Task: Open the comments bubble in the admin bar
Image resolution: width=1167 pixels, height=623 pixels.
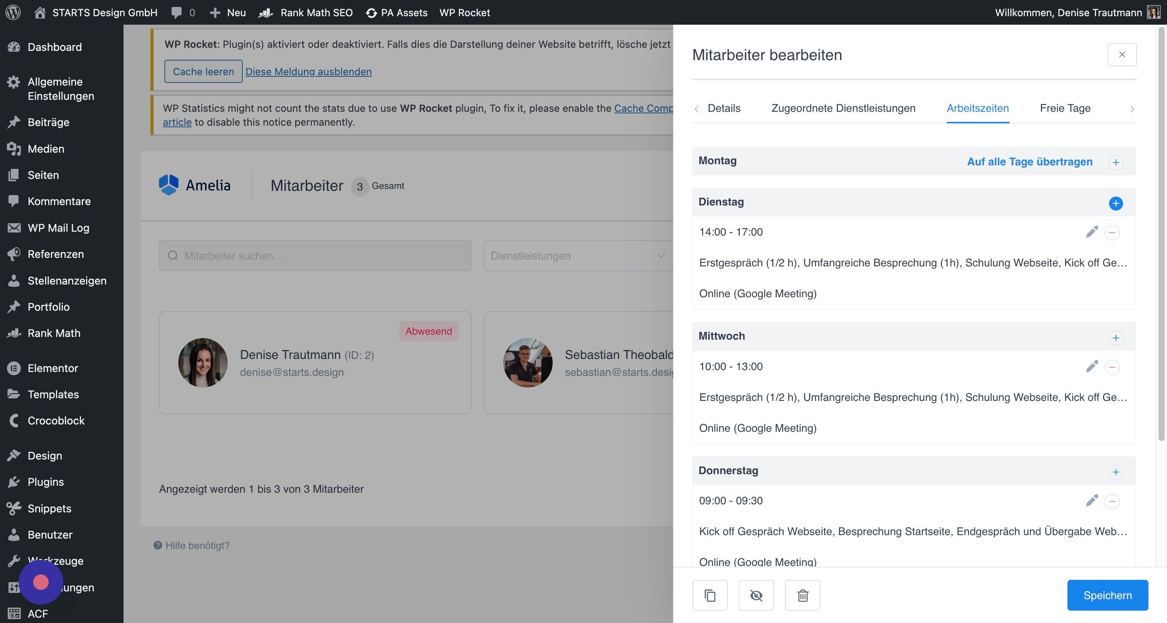Action: coord(183,12)
